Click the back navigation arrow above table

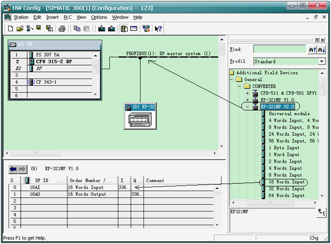coord(13,168)
